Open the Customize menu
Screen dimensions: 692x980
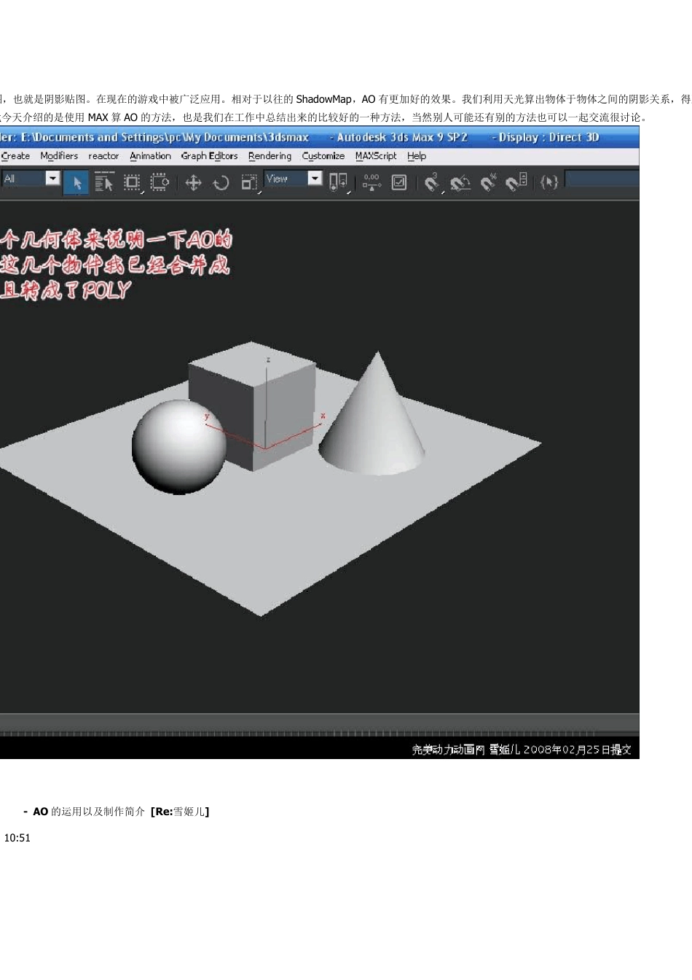(x=323, y=156)
